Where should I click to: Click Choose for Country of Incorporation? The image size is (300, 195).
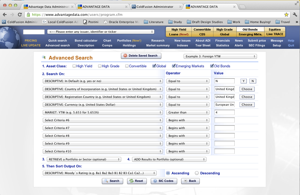click(247, 89)
